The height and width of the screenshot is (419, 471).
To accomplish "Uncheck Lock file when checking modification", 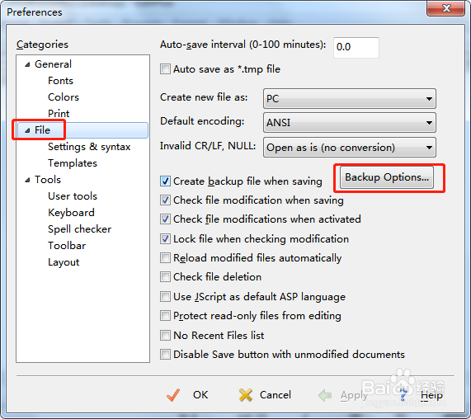I will pyautogui.click(x=165, y=239).
